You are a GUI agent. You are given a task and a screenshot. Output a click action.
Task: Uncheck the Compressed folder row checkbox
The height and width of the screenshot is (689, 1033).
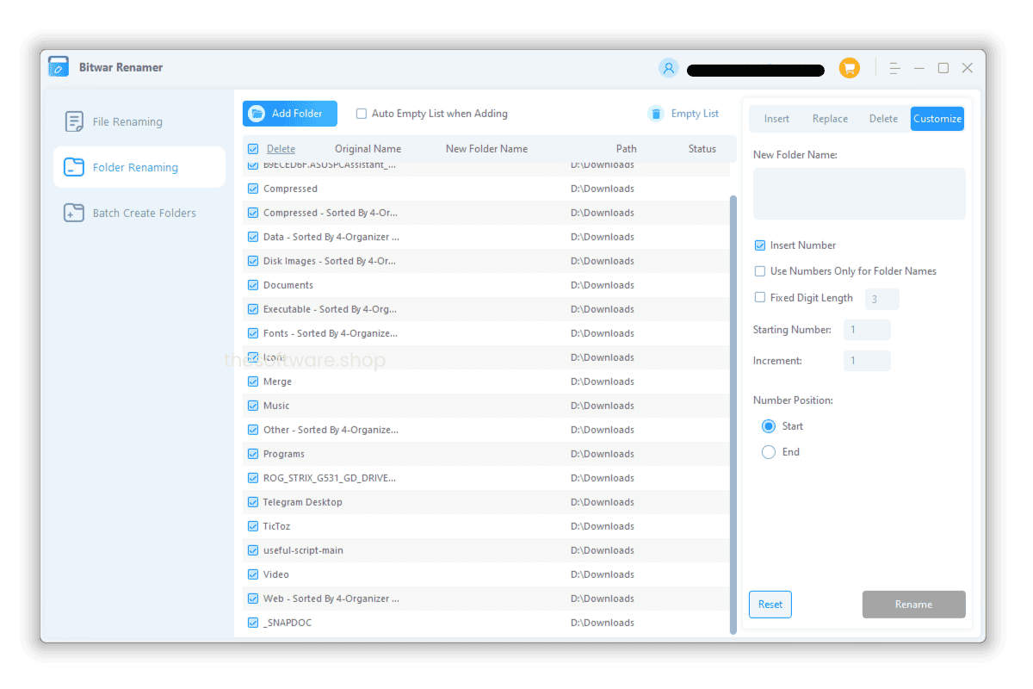tap(253, 189)
